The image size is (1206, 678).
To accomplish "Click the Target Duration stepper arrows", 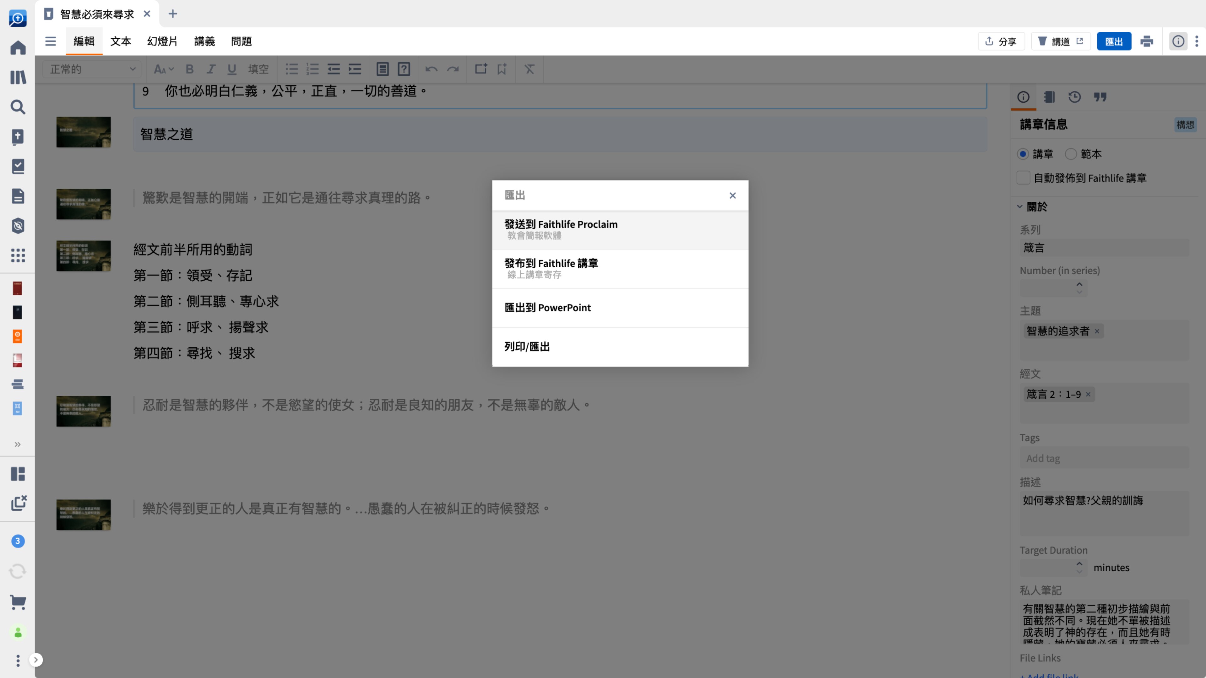I will pos(1079,567).
